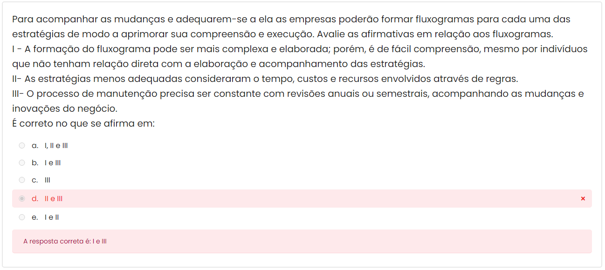
Task: Select radio button for option b
Action: [x=22, y=163]
